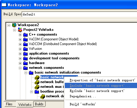Select 'Project2 VxWorks' tree label
137x108 pixels.
click(39, 30)
